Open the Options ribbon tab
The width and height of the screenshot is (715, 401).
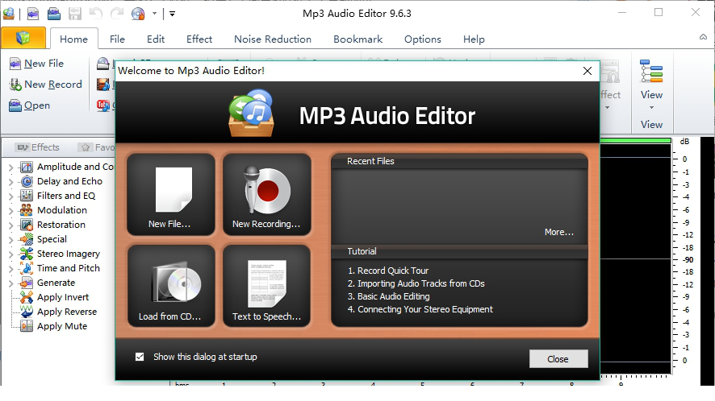tap(423, 39)
